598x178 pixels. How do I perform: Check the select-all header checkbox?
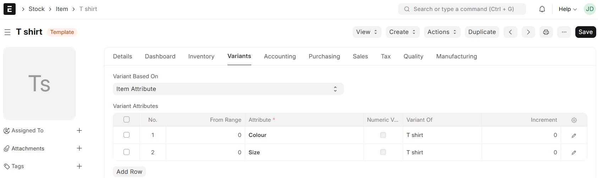(126, 120)
